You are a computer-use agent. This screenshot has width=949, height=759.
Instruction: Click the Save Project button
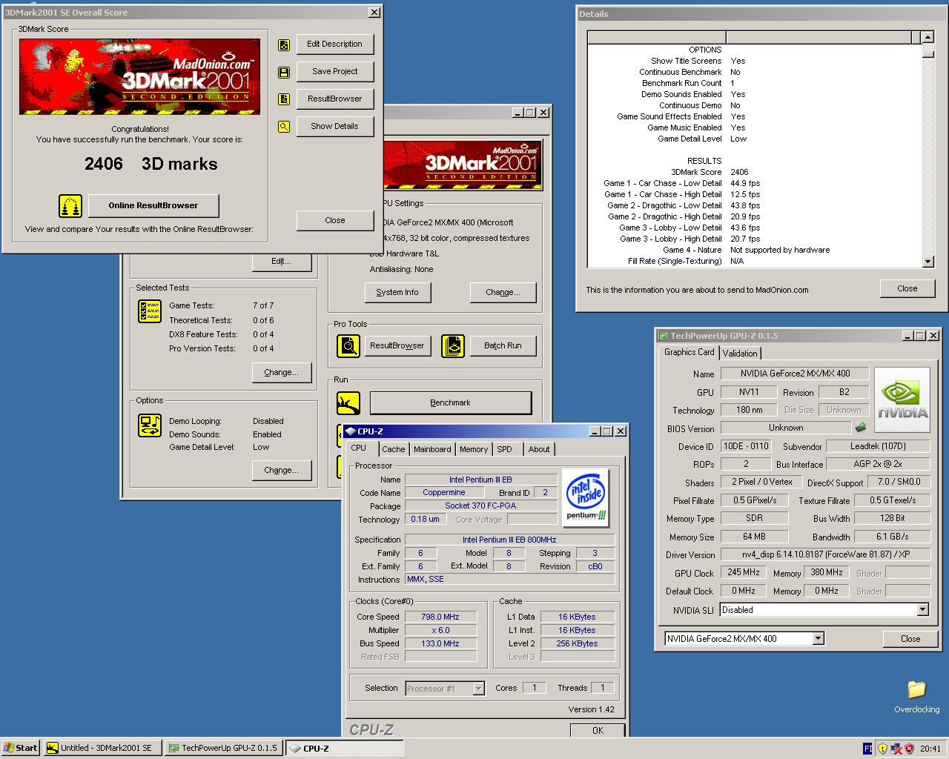coord(335,72)
